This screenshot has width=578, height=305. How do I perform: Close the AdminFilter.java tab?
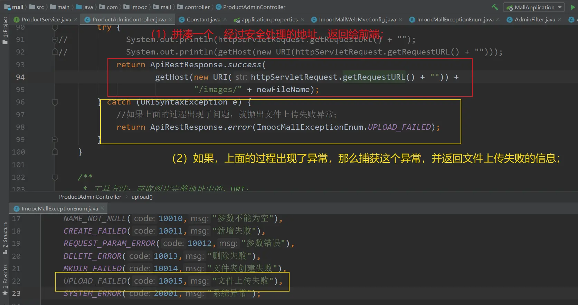(x=560, y=20)
